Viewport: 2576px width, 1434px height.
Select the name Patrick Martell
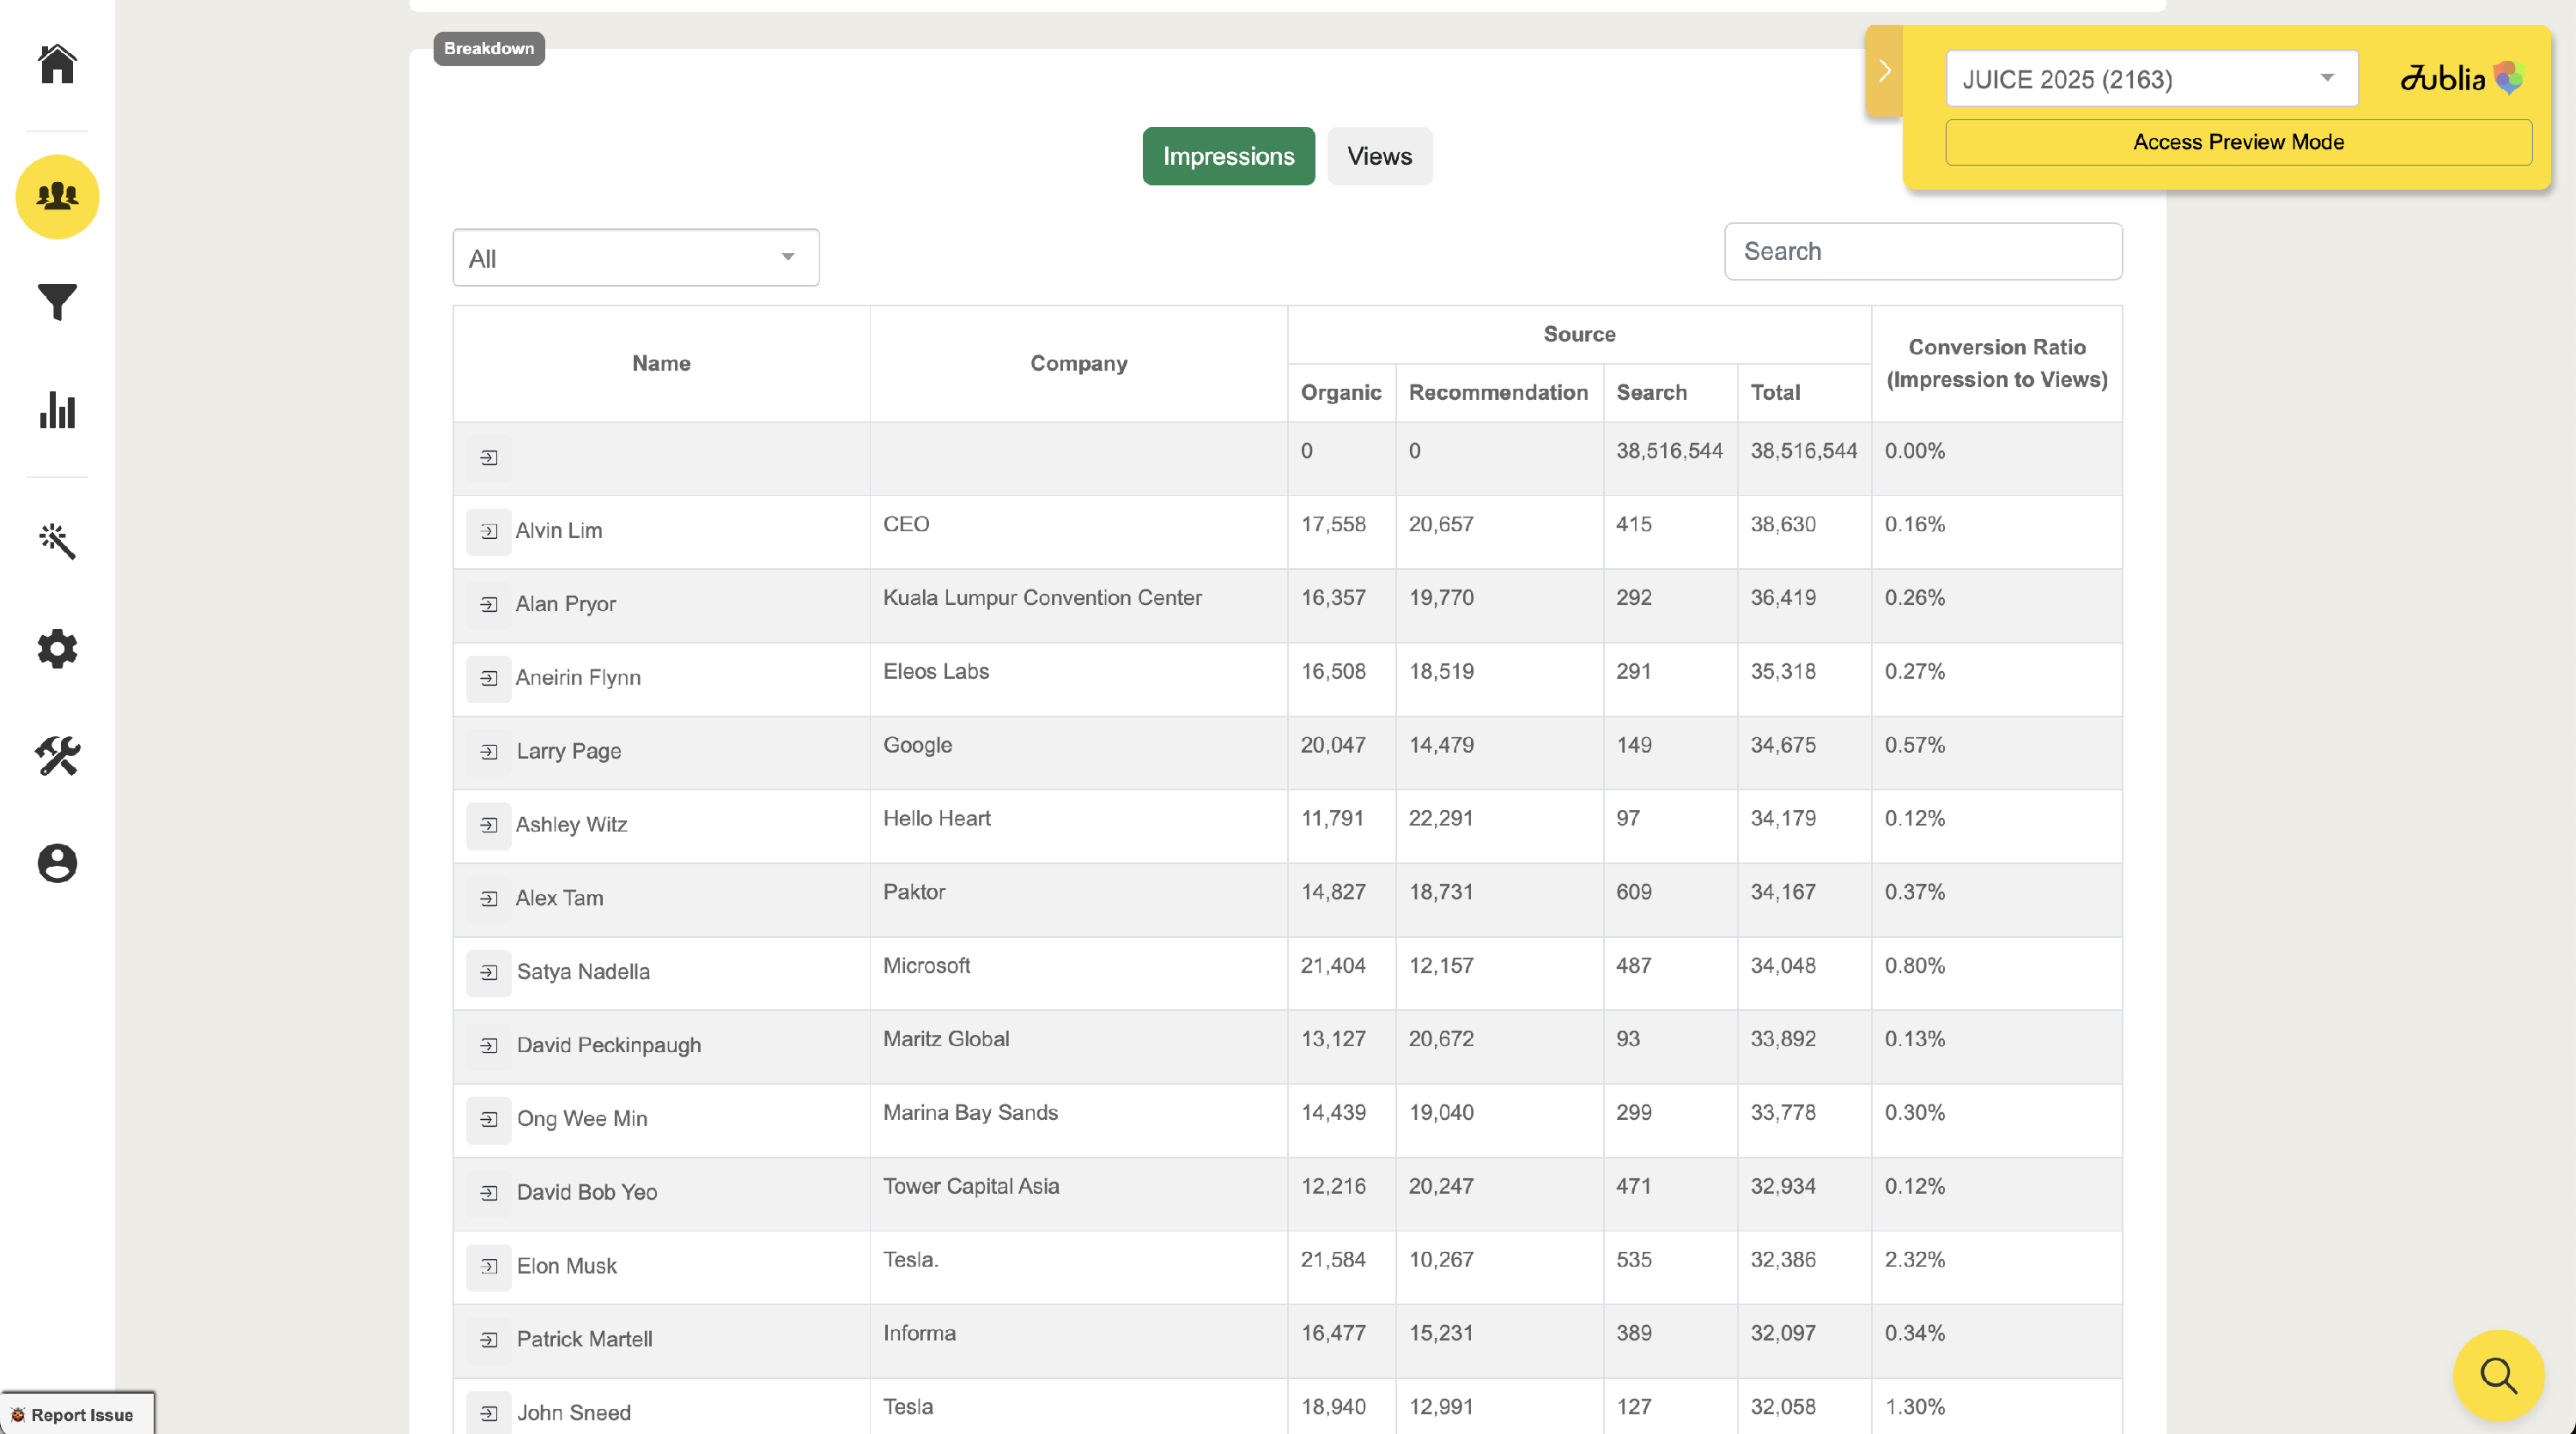[x=584, y=1340]
